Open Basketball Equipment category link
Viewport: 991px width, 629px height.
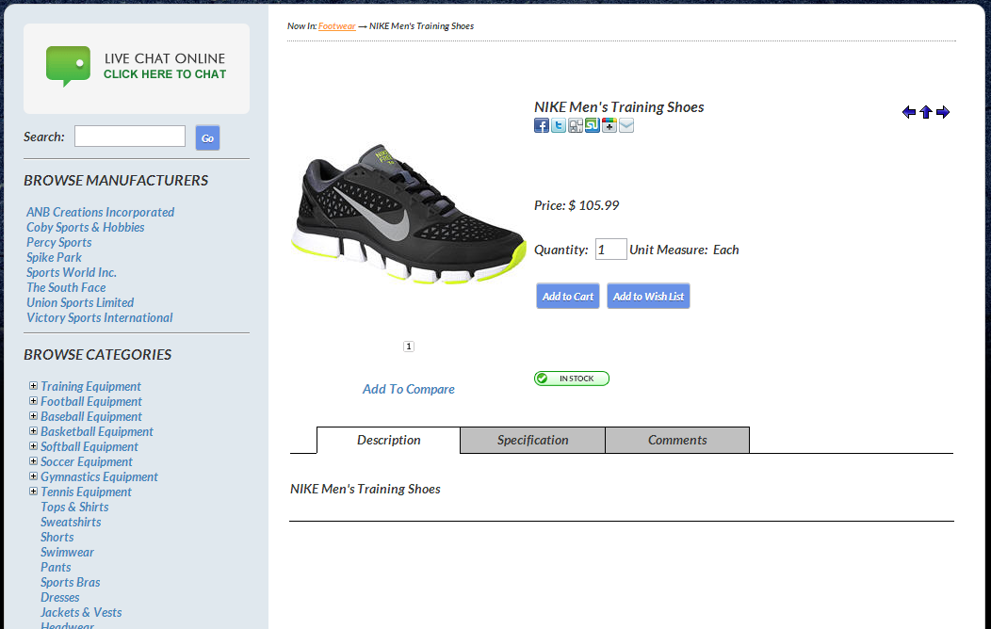97,432
